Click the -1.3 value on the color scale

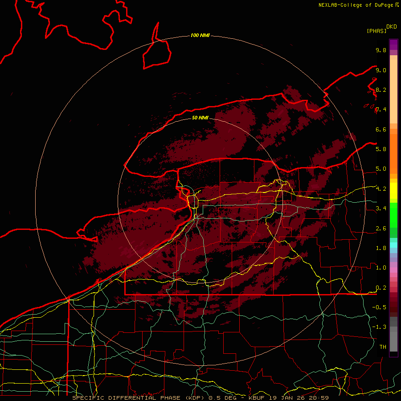pos(379,327)
